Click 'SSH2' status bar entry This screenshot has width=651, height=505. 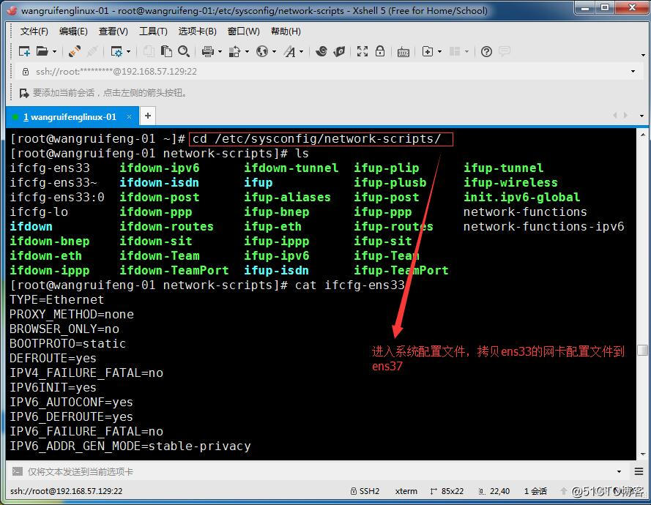[365, 491]
